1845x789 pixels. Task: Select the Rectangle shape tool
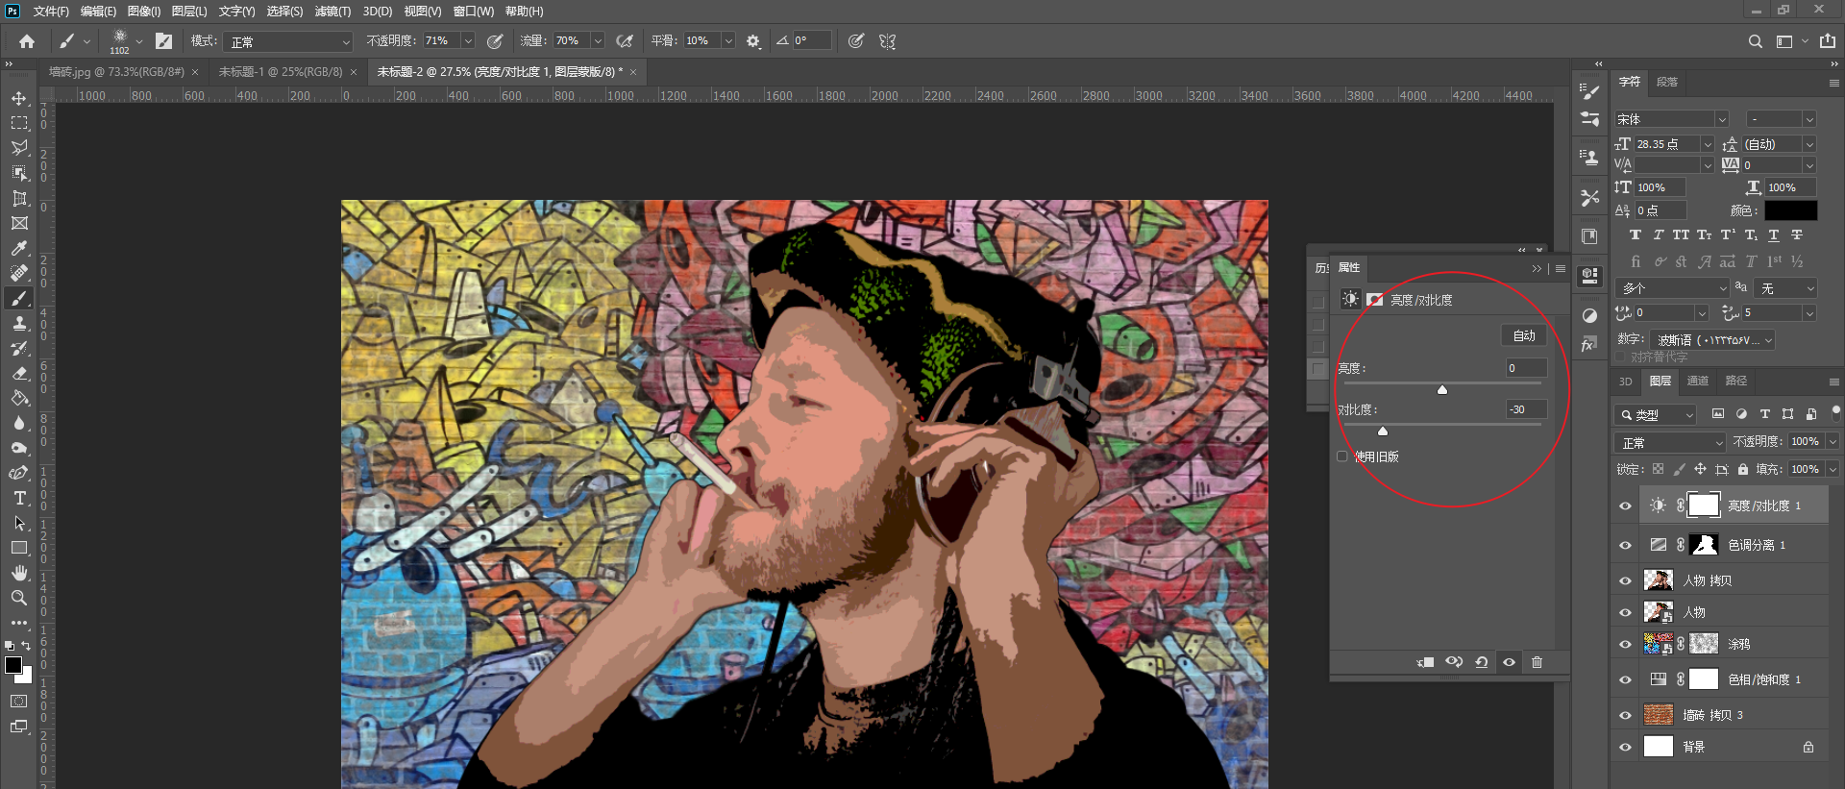click(x=19, y=548)
